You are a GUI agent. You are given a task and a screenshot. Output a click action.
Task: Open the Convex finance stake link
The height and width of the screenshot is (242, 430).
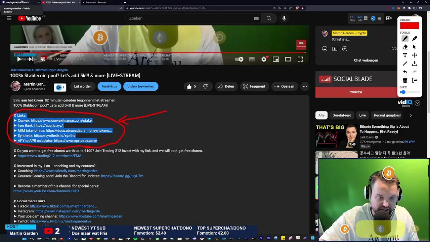61,120
